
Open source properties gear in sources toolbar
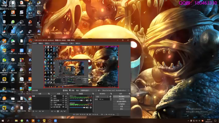[x=58, y=111]
